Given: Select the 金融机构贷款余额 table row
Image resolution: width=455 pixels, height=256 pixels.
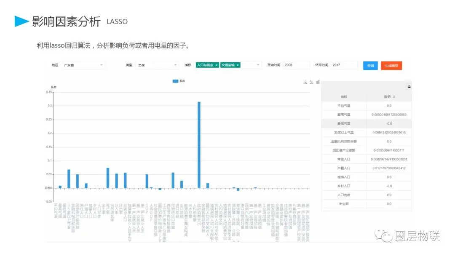Looking at the screenshot, I should pyautogui.click(x=366, y=141).
